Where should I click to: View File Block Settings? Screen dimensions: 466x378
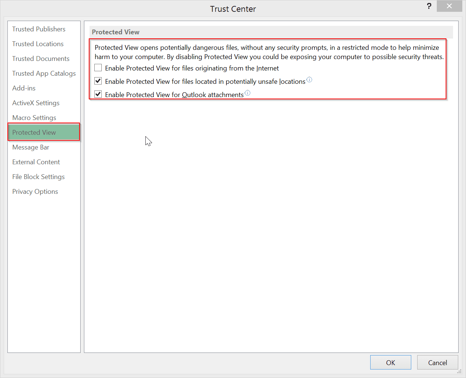pos(38,177)
